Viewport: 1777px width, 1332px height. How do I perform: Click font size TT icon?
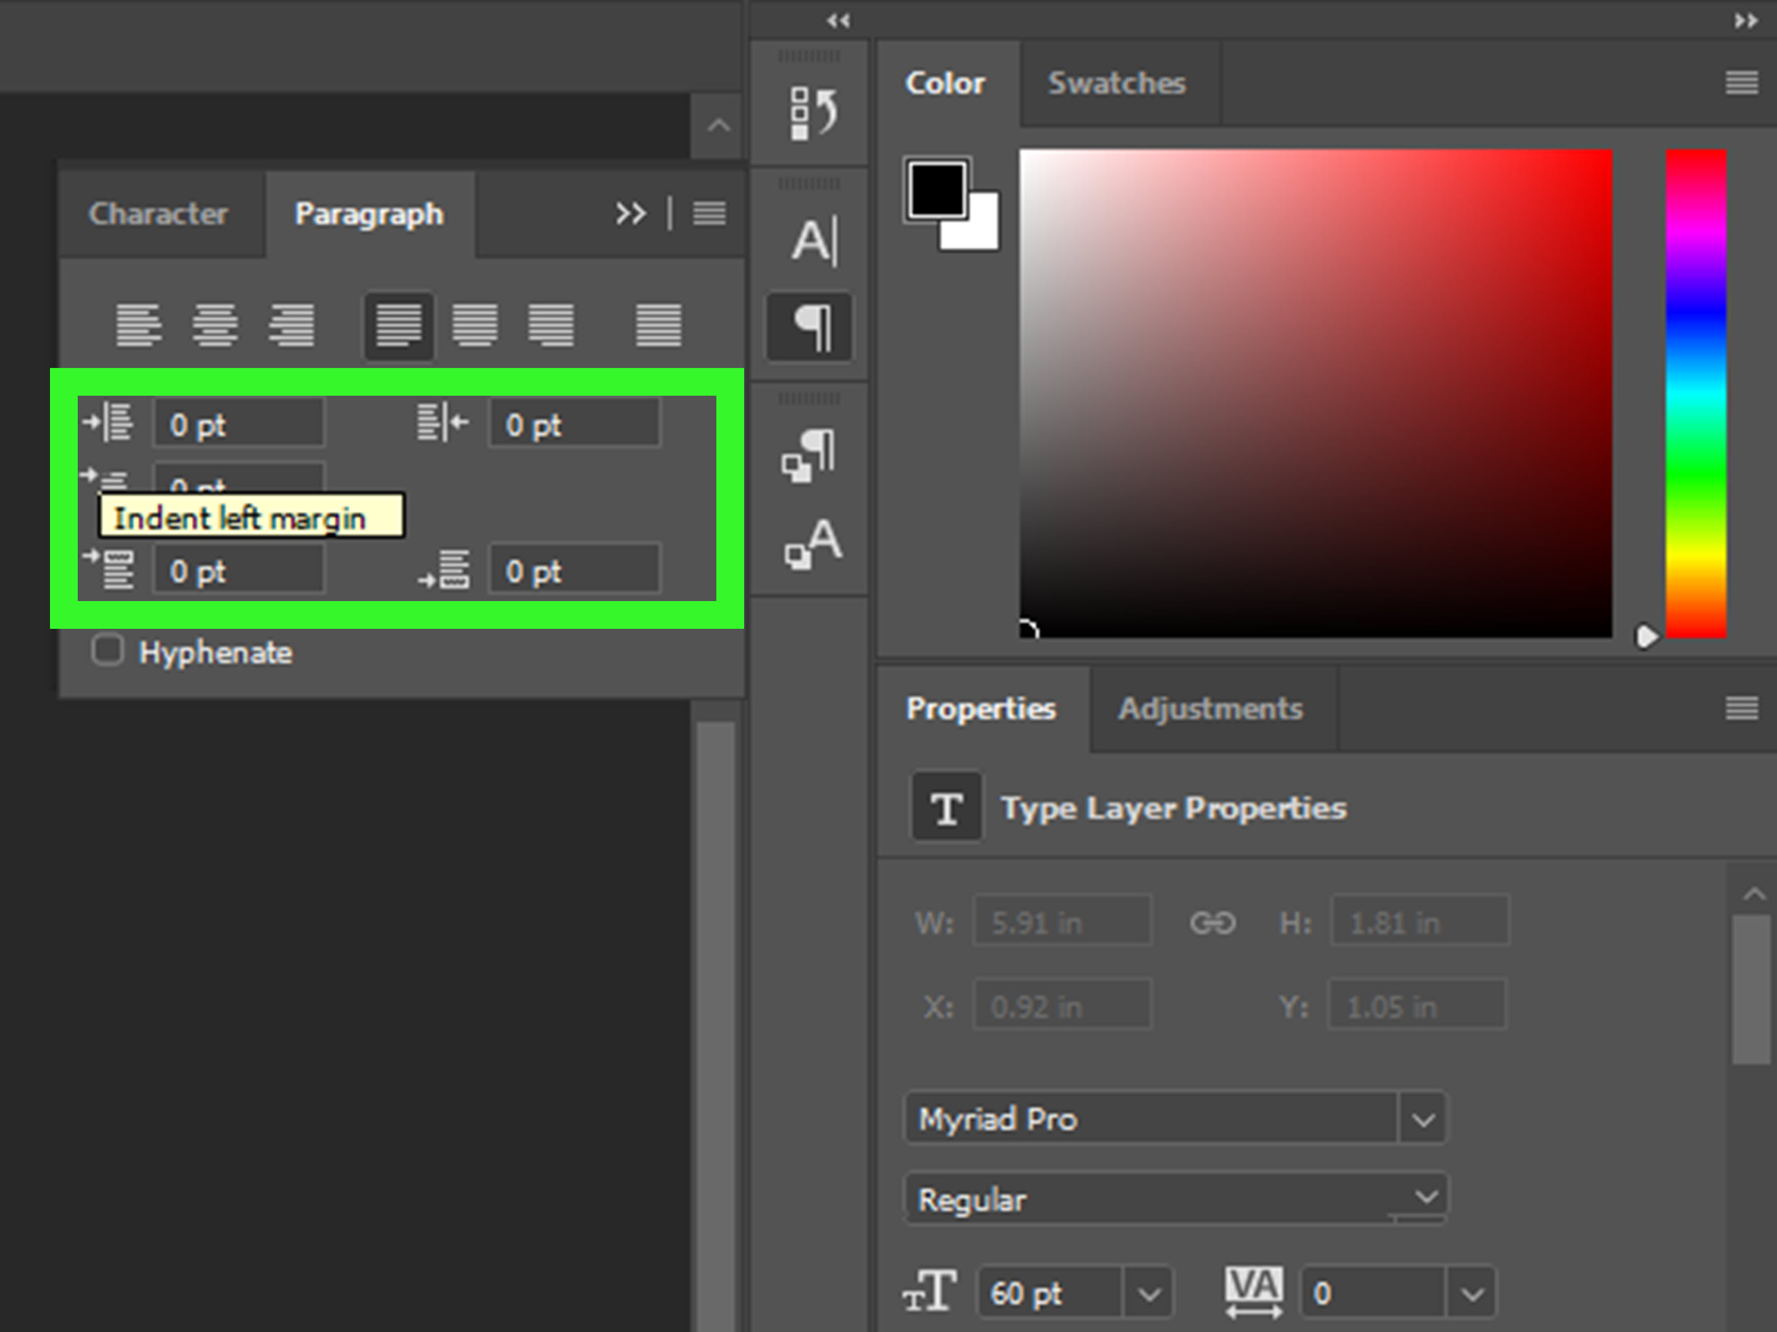930,1291
